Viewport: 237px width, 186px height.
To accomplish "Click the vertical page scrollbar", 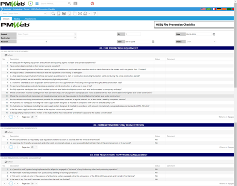I will coord(235,45).
